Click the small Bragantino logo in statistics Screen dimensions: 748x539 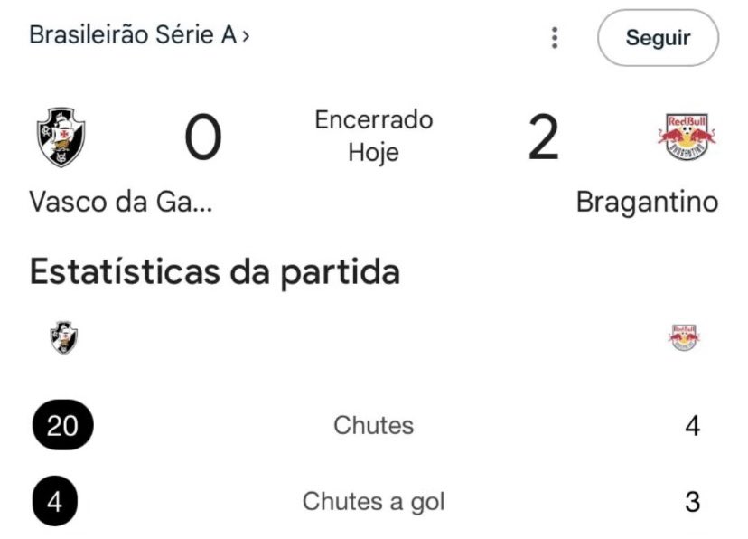point(685,338)
